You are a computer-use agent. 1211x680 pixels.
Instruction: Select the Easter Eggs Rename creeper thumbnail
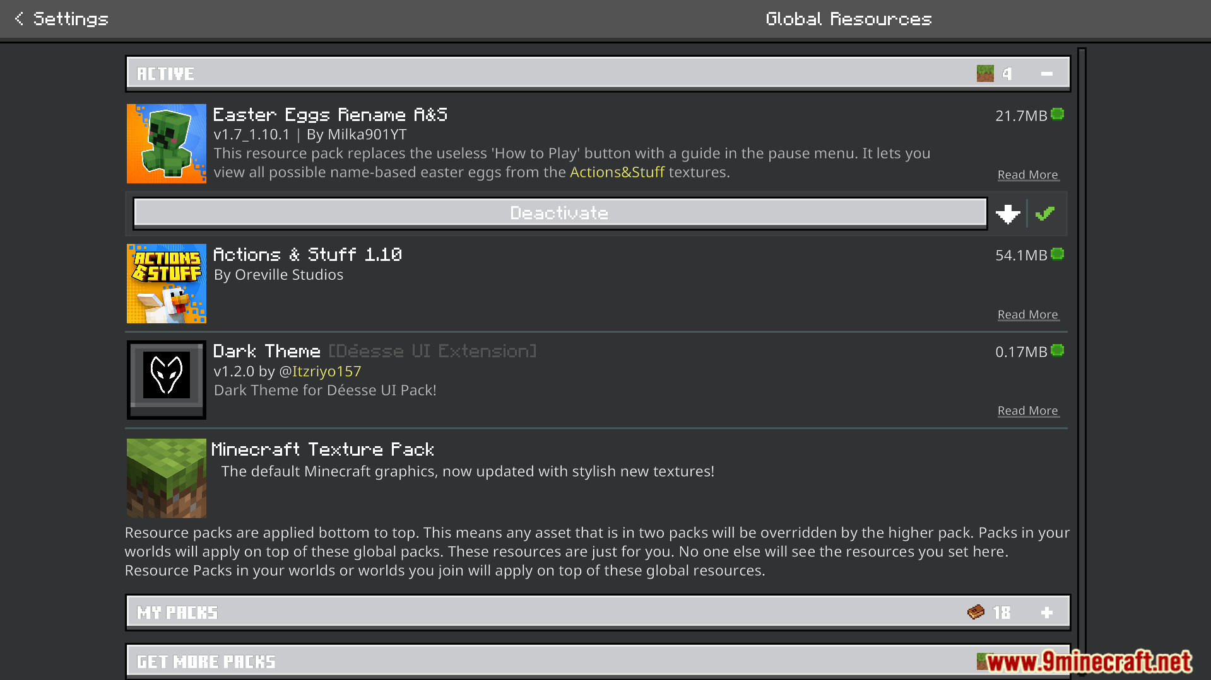(x=167, y=144)
